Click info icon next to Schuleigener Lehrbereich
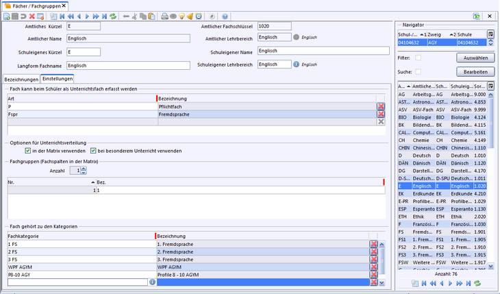500x294 pixels. pyautogui.click(x=297, y=64)
